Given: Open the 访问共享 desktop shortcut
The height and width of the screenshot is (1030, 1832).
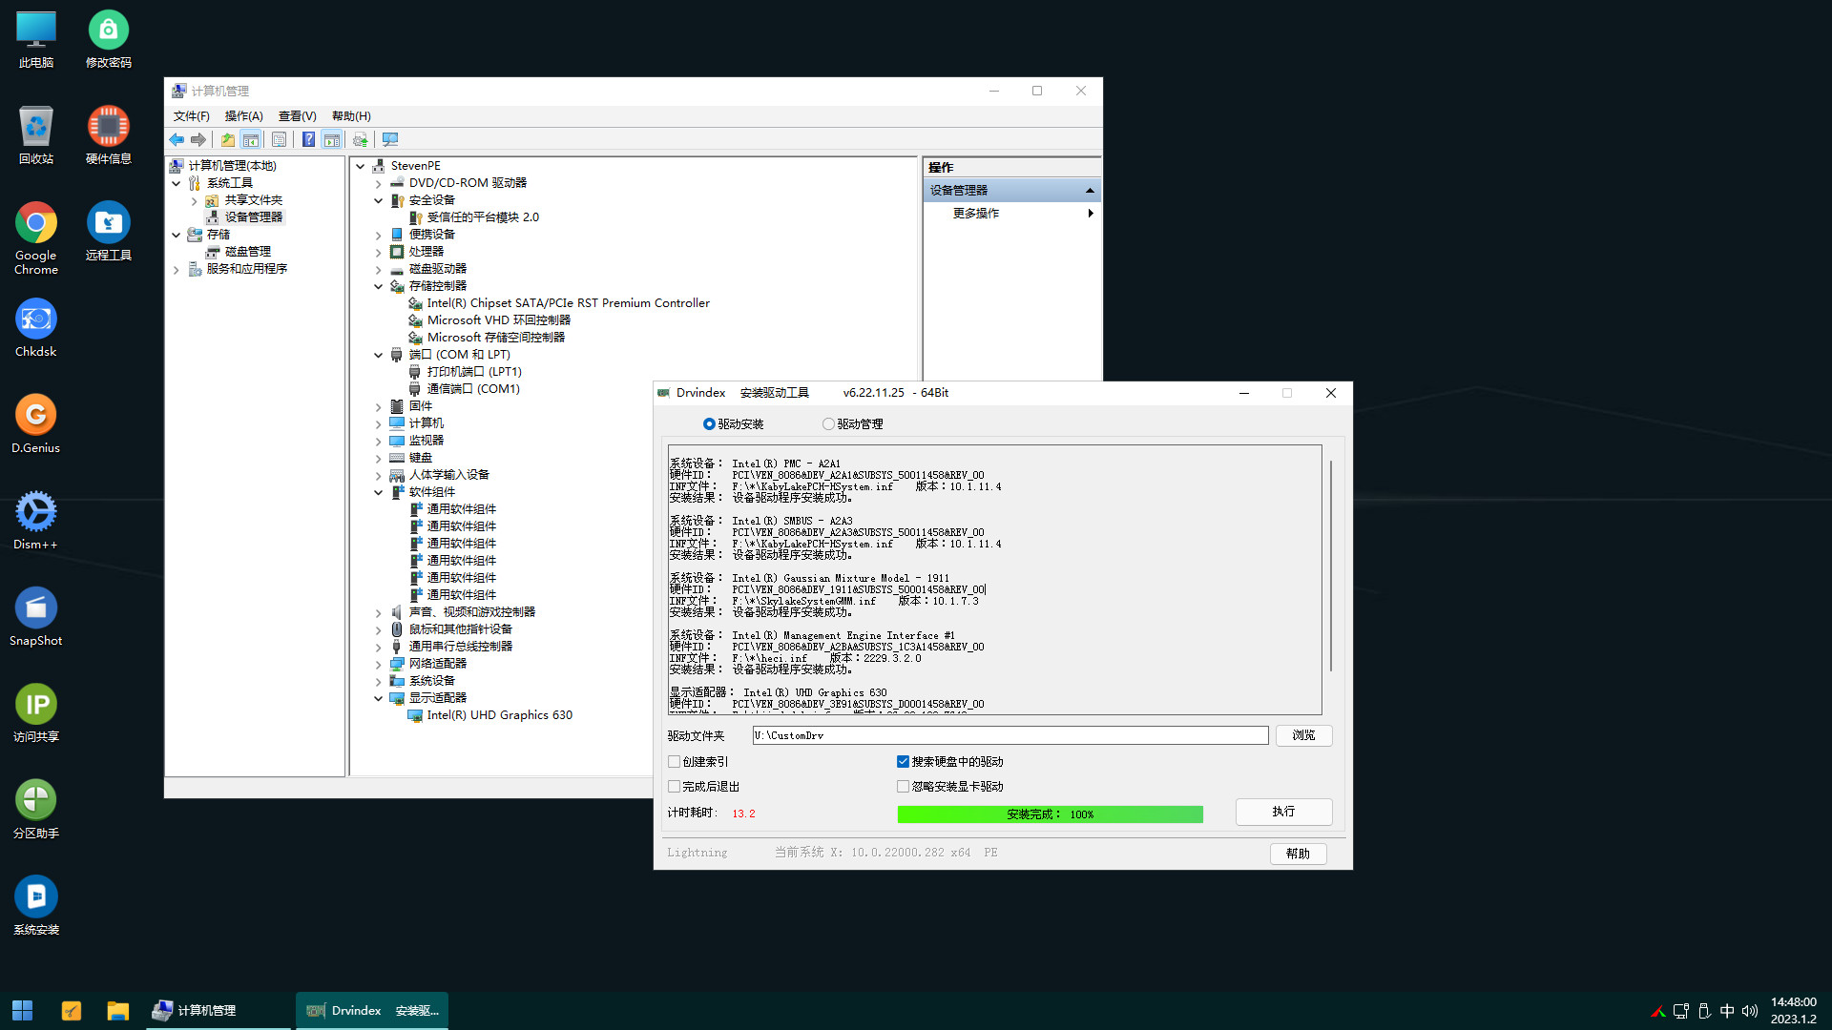Looking at the screenshot, I should [36, 713].
